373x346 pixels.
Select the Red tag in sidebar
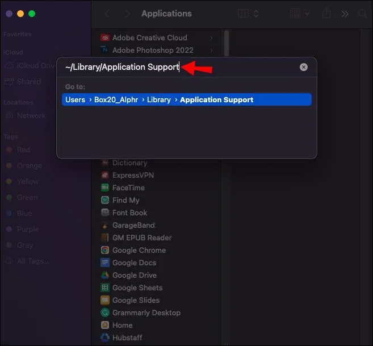23,150
